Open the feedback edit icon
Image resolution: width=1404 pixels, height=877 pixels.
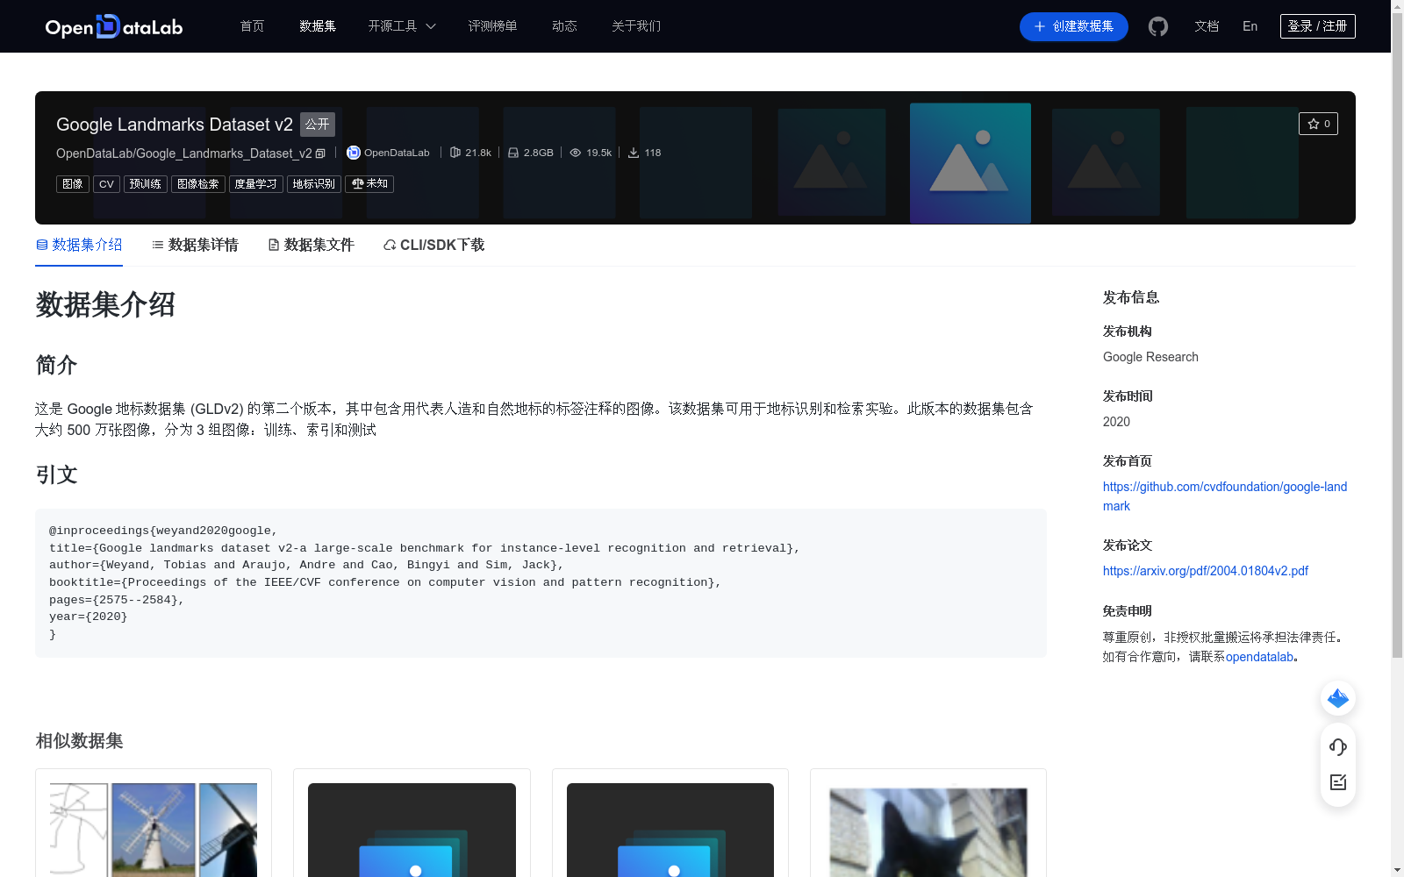click(1338, 782)
